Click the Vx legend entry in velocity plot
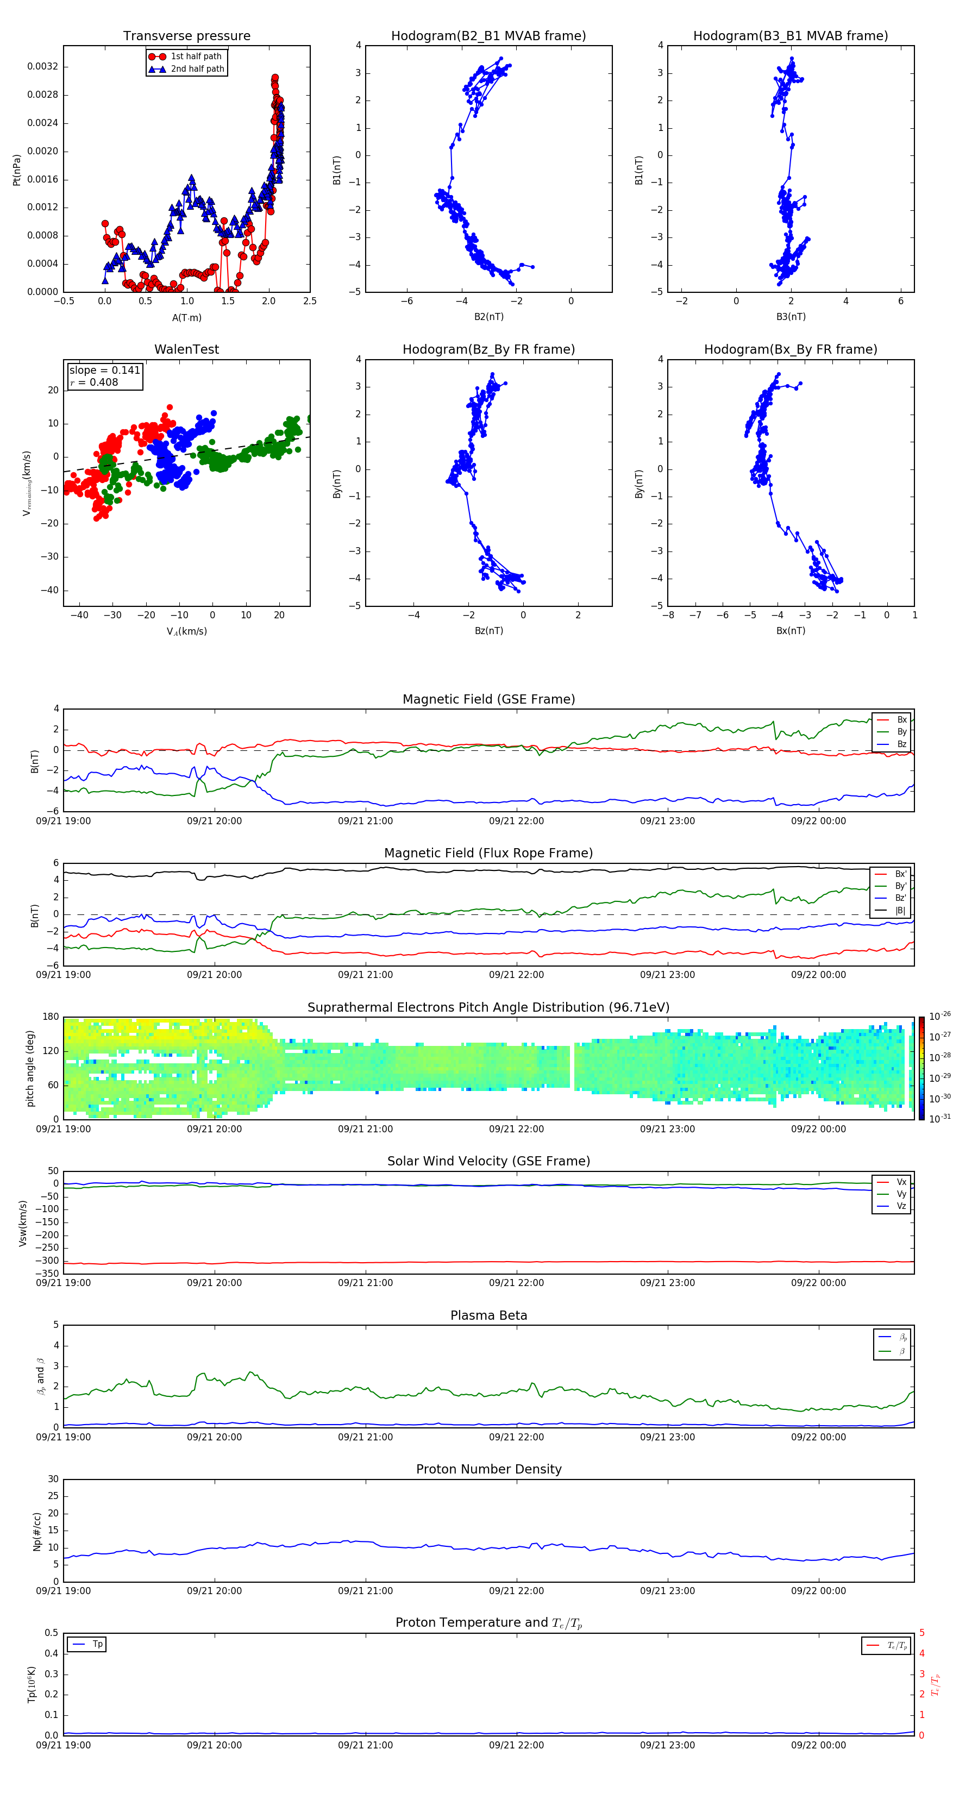The height and width of the screenshot is (1793, 978). [892, 1183]
